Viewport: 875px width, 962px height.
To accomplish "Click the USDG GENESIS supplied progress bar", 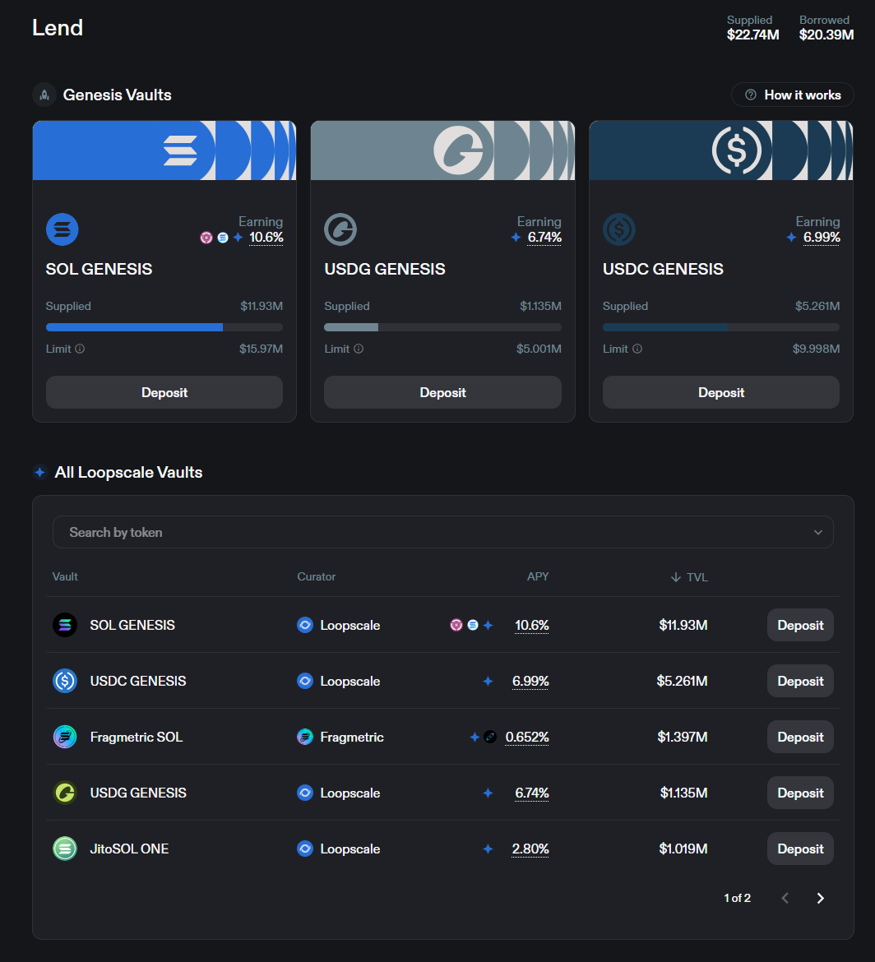I will 442,327.
